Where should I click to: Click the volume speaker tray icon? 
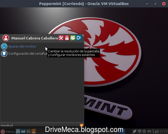tap(149, 131)
